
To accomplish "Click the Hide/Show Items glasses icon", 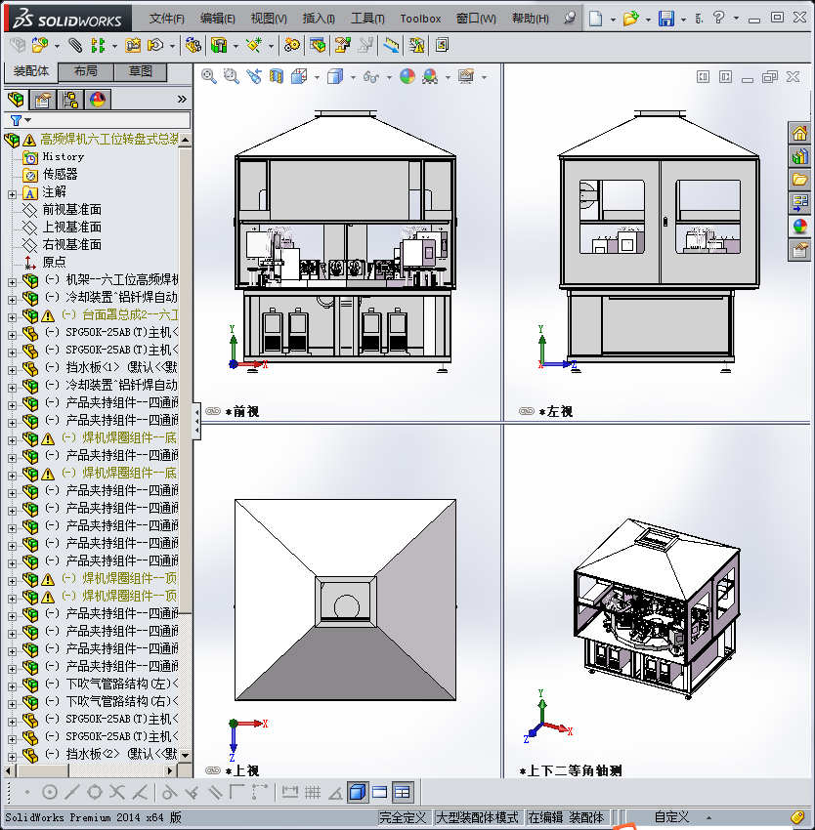I will pos(371,77).
